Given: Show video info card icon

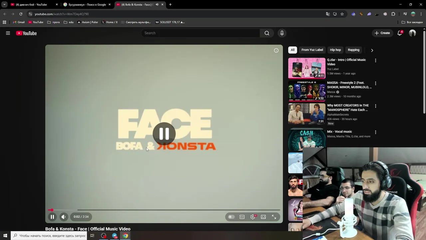Looking at the screenshot, I should (276, 50).
